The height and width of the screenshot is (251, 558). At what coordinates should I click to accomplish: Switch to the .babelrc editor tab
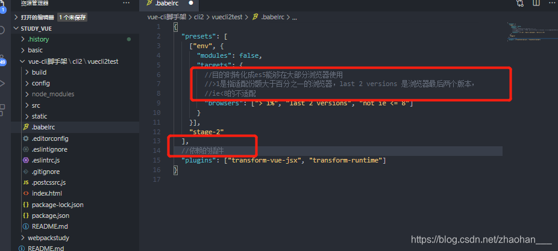point(169,4)
